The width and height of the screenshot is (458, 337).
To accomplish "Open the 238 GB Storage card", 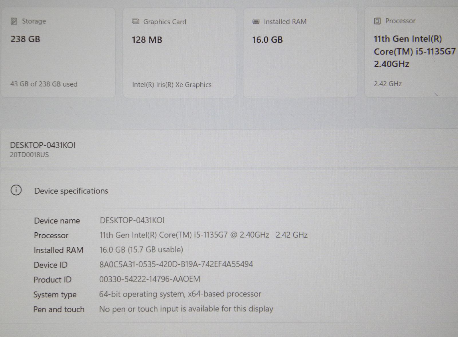I will (x=58, y=53).
